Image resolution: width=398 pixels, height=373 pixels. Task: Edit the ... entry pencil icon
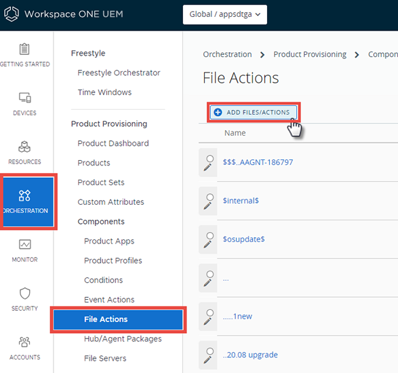207,283
